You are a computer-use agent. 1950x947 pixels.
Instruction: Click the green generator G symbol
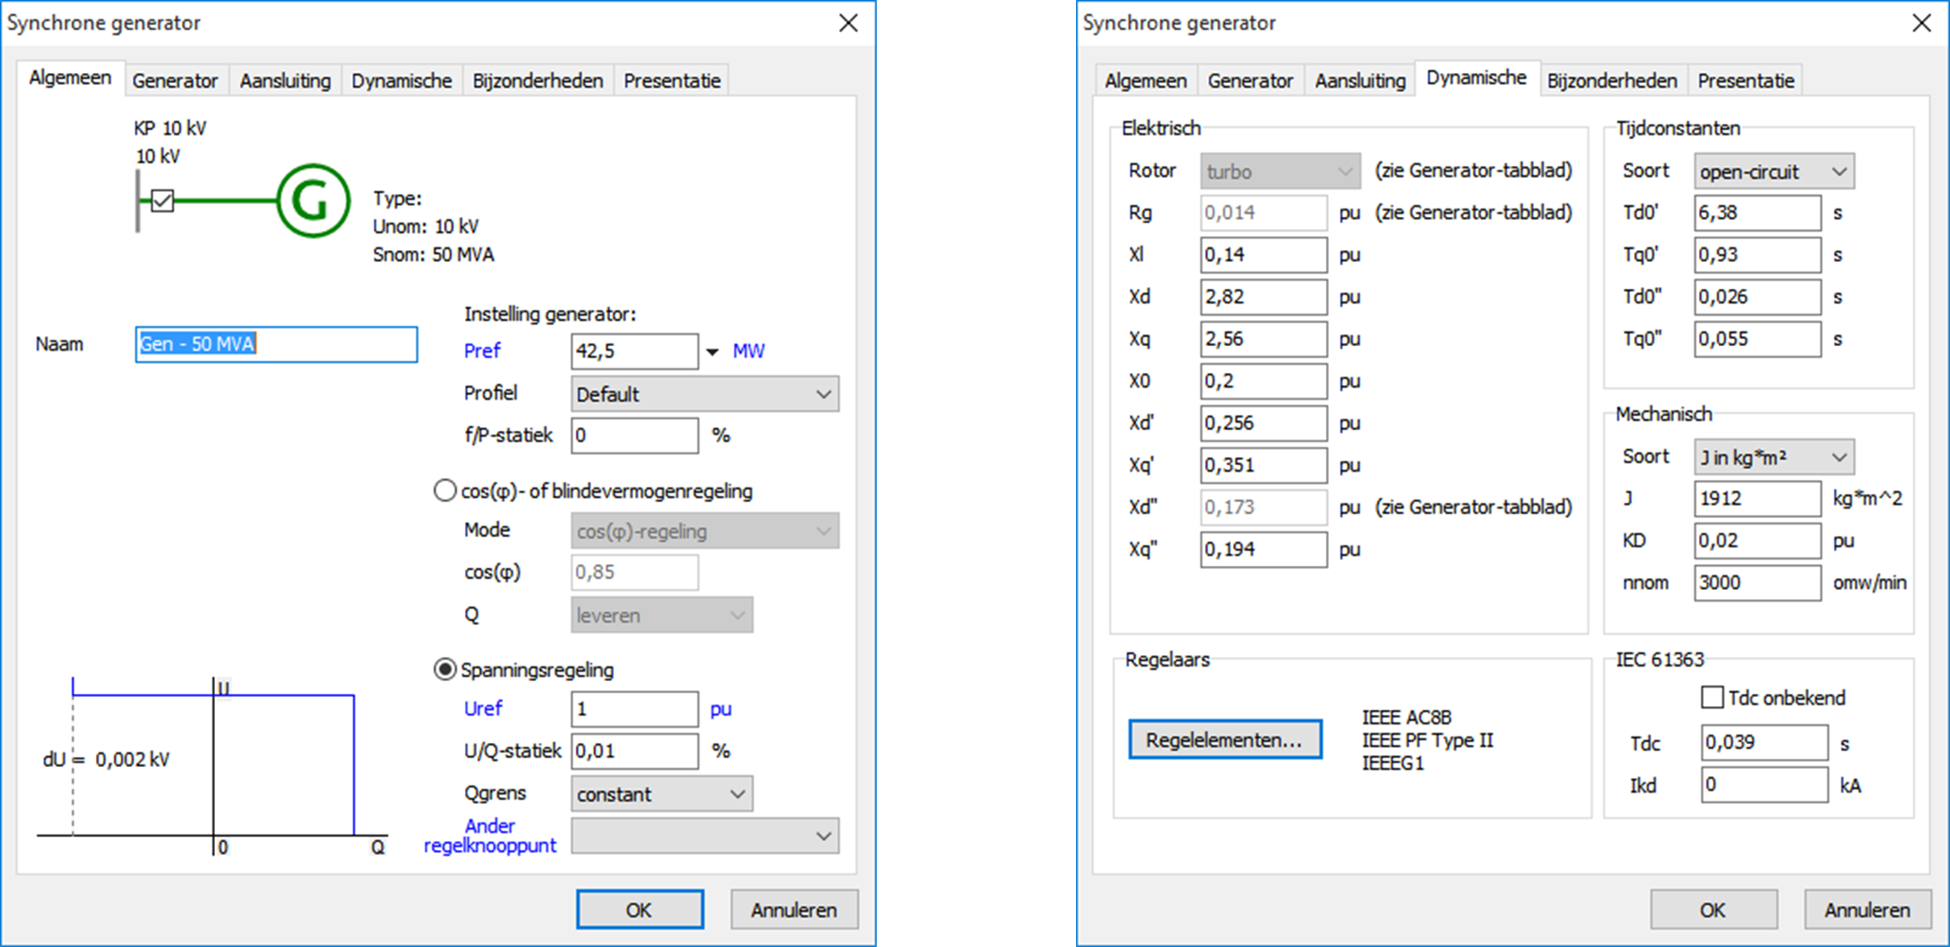[313, 200]
